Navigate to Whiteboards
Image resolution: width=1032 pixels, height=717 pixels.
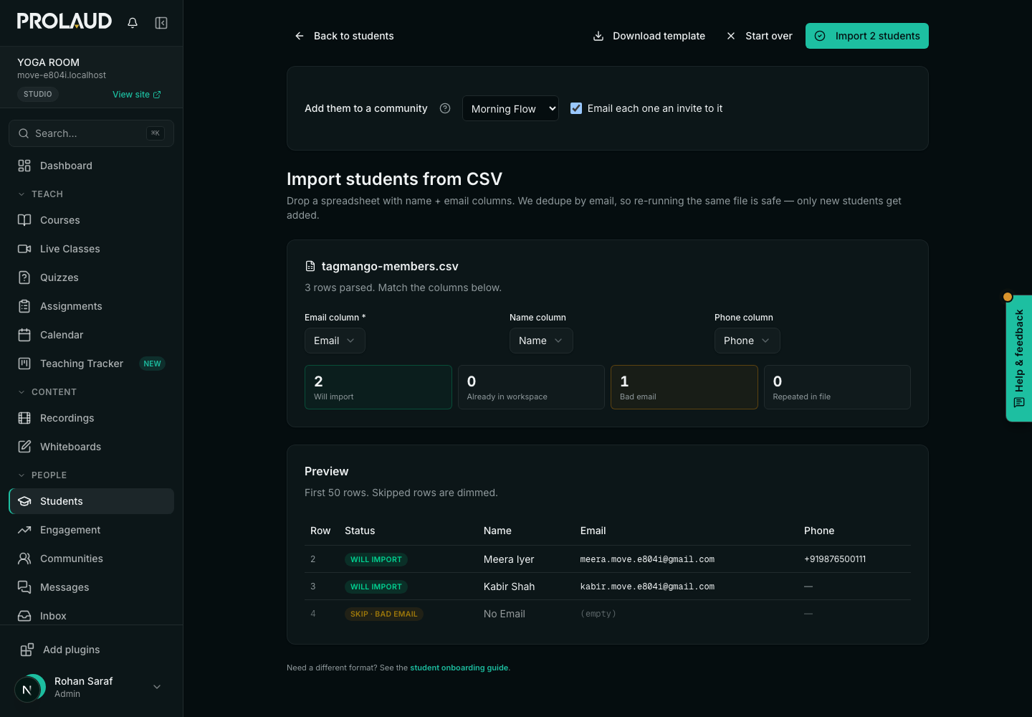point(92,447)
